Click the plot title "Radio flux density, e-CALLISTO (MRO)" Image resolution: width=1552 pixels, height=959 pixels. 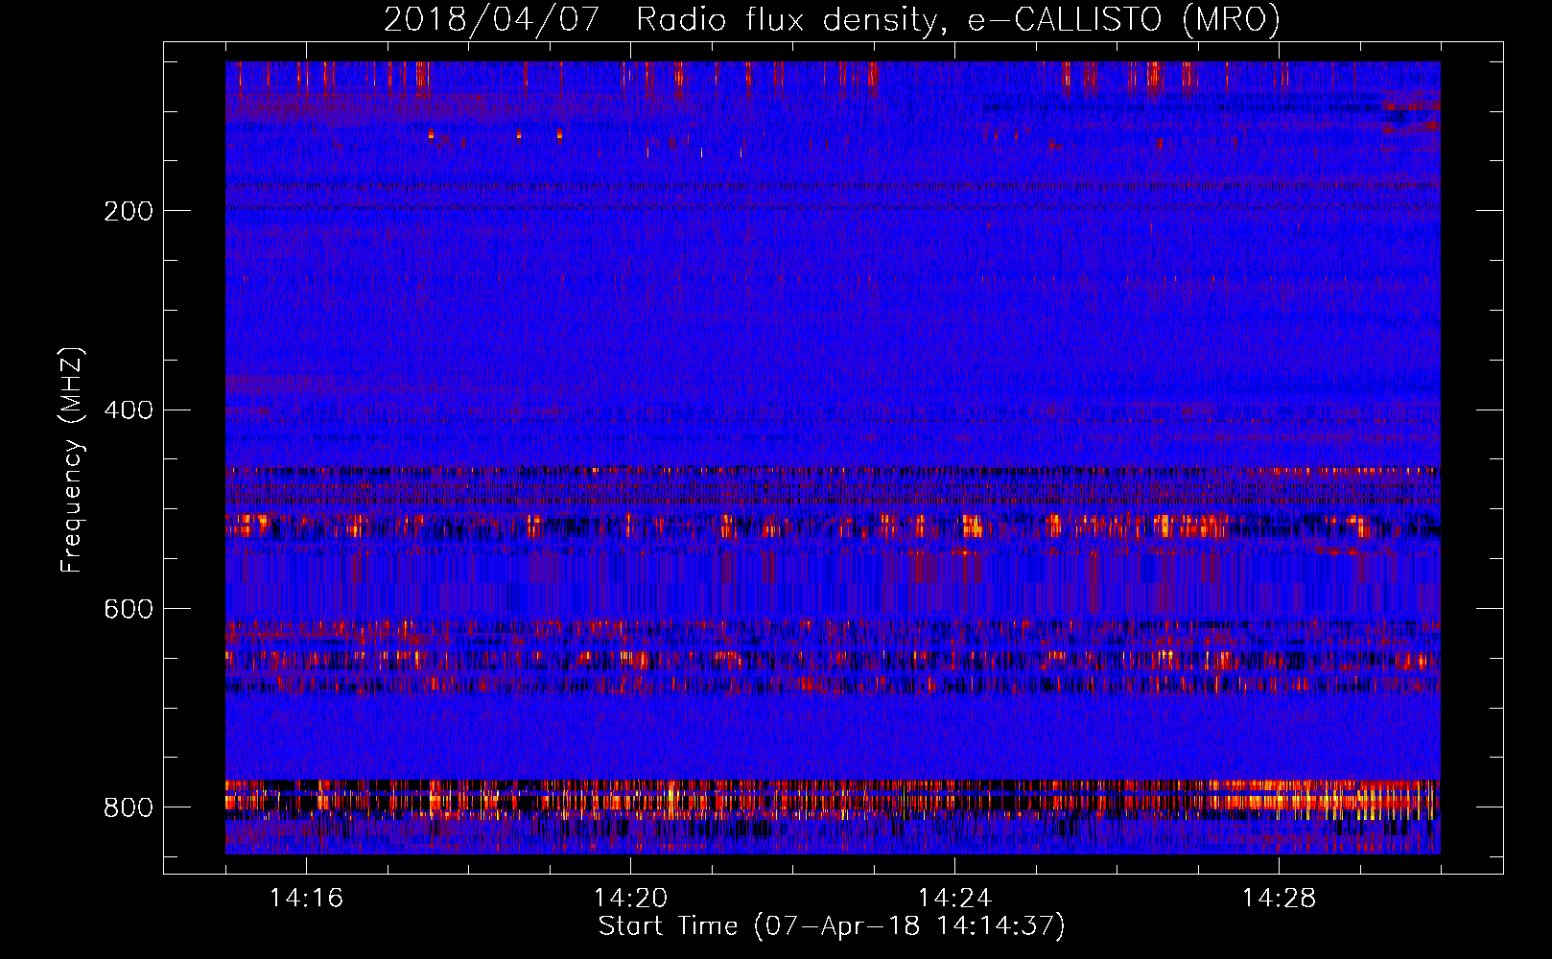(958, 19)
